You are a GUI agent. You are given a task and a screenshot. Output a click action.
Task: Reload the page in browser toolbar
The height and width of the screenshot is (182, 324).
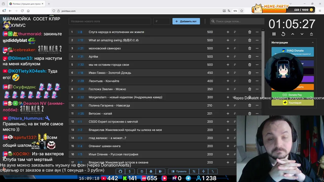[22, 11]
